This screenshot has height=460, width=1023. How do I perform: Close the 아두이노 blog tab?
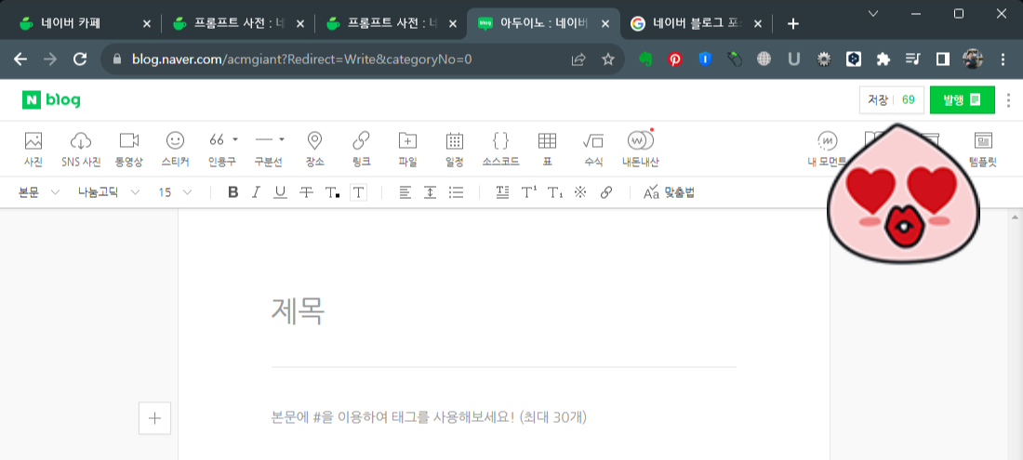[604, 23]
